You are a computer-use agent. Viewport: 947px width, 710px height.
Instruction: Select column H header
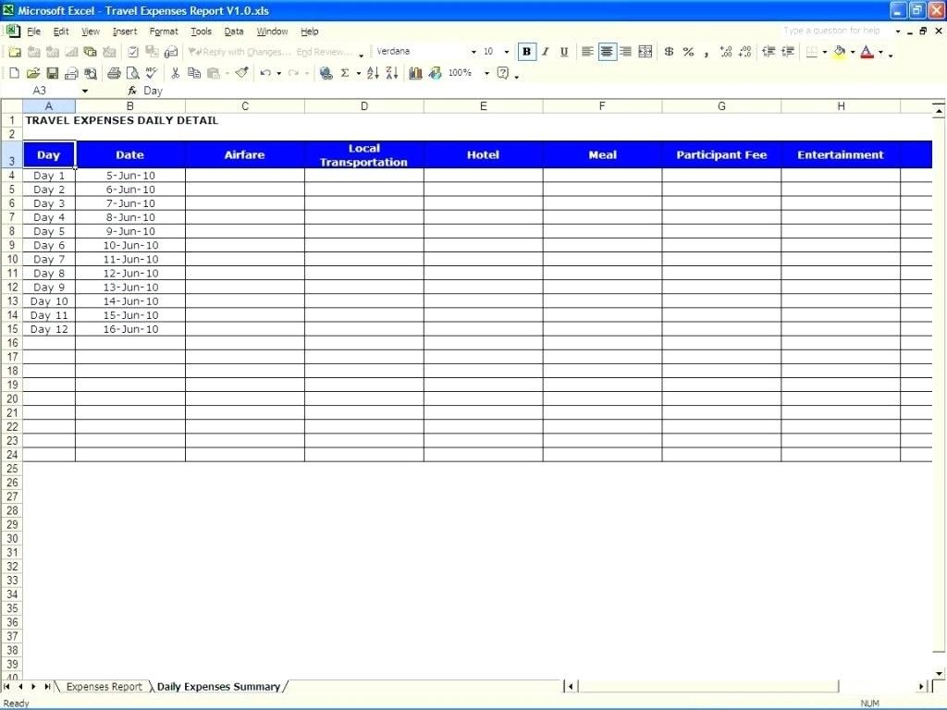[x=841, y=106]
